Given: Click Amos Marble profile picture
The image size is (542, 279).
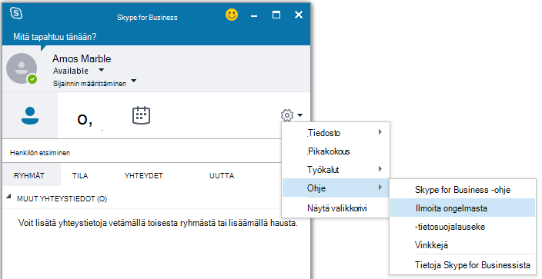Looking at the screenshot, I should click(x=22, y=68).
